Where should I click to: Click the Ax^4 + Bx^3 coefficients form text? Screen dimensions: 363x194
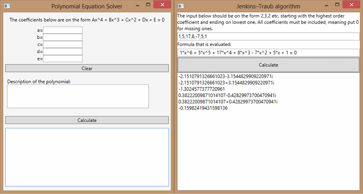[x=87, y=20]
